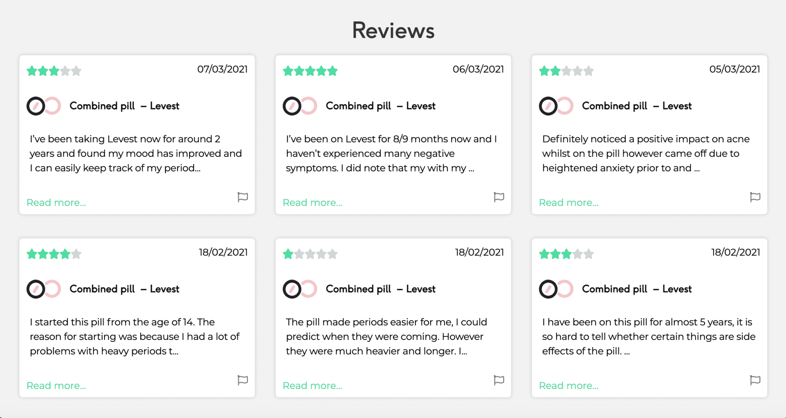Click the pill icon on the acne review card

coord(555,105)
